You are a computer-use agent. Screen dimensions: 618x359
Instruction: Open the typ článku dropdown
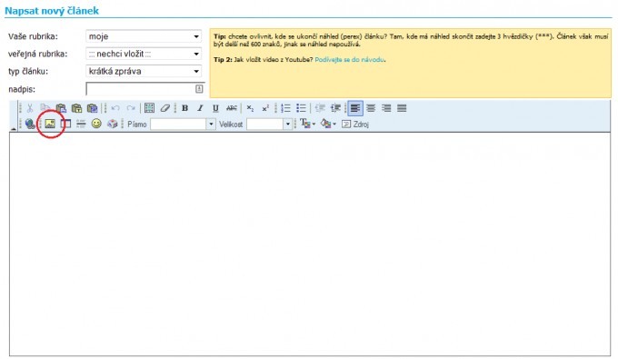[144, 71]
